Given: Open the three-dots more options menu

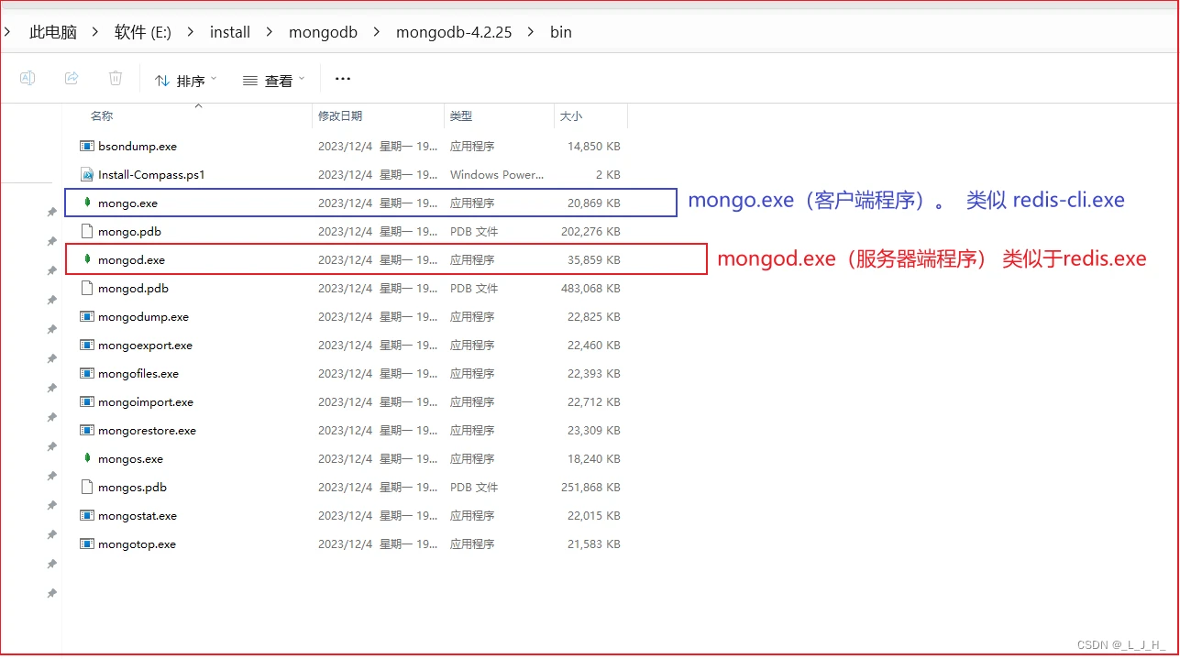Looking at the screenshot, I should click(x=343, y=79).
